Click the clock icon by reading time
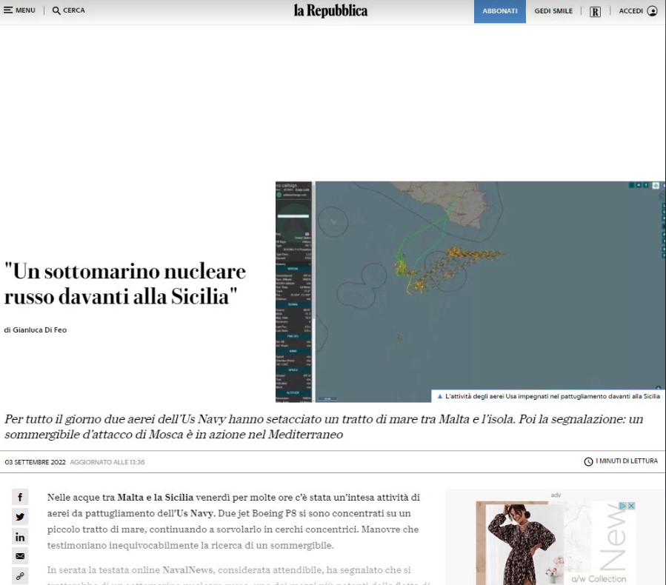 pyautogui.click(x=588, y=461)
